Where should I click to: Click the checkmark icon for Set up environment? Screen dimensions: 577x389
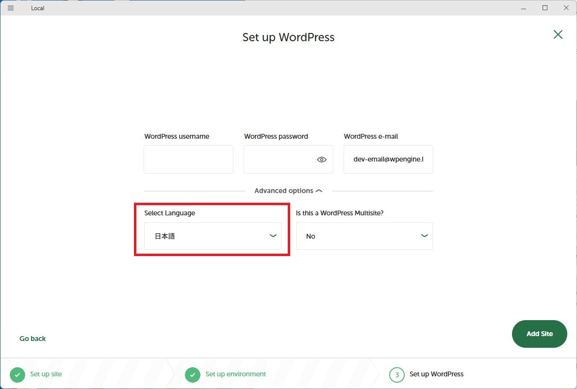(x=193, y=374)
